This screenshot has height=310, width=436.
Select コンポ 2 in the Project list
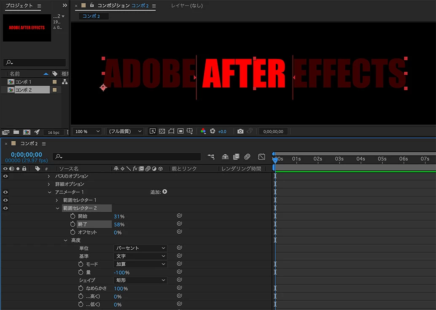[x=23, y=90]
